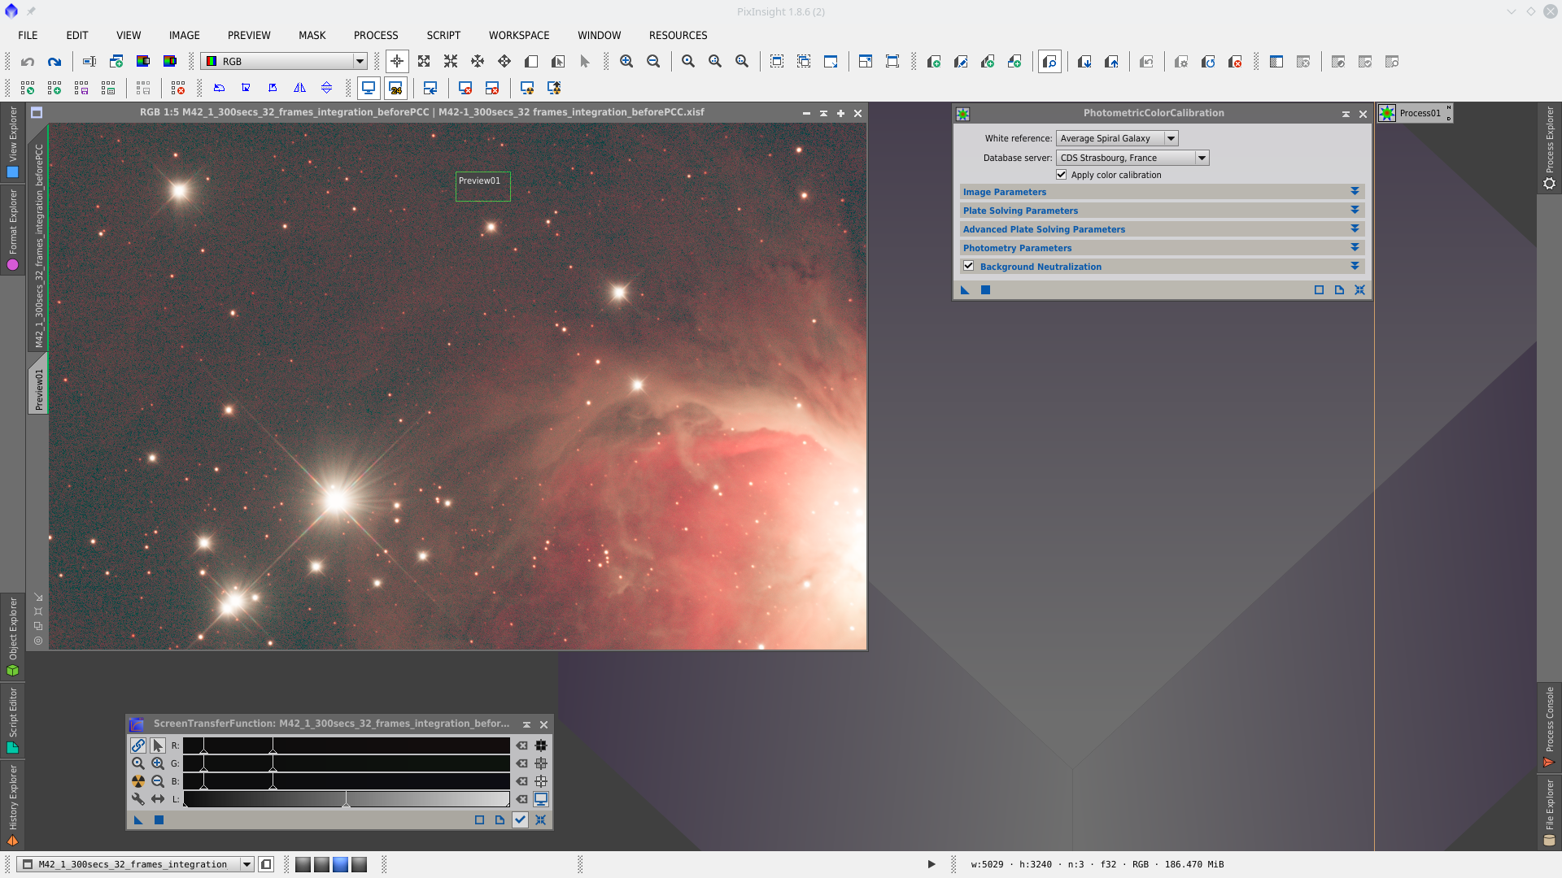Click the STF wrench settings icon
Viewport: 1562px width, 878px height.
point(138,799)
